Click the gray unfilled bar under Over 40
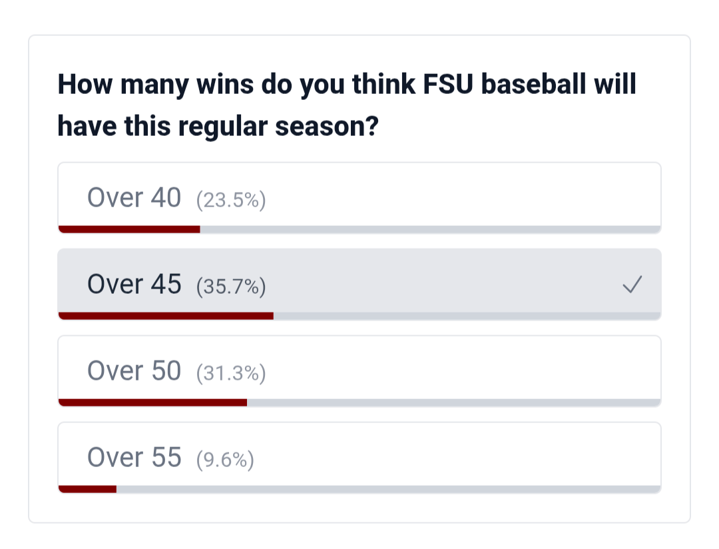This screenshot has width=719, height=549. pyautogui.click(x=430, y=229)
